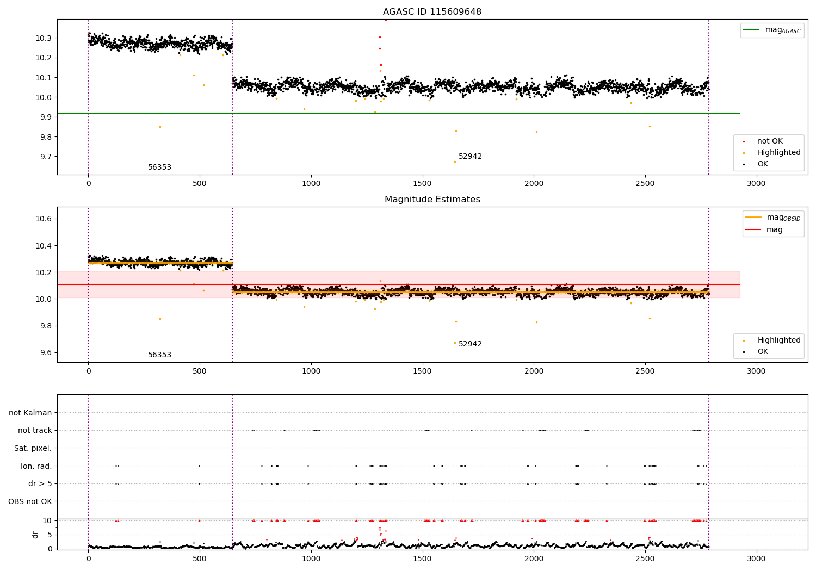Click the Magnitude Estimates subplot title
Viewport: 816px width, 571px height.
click(x=432, y=200)
